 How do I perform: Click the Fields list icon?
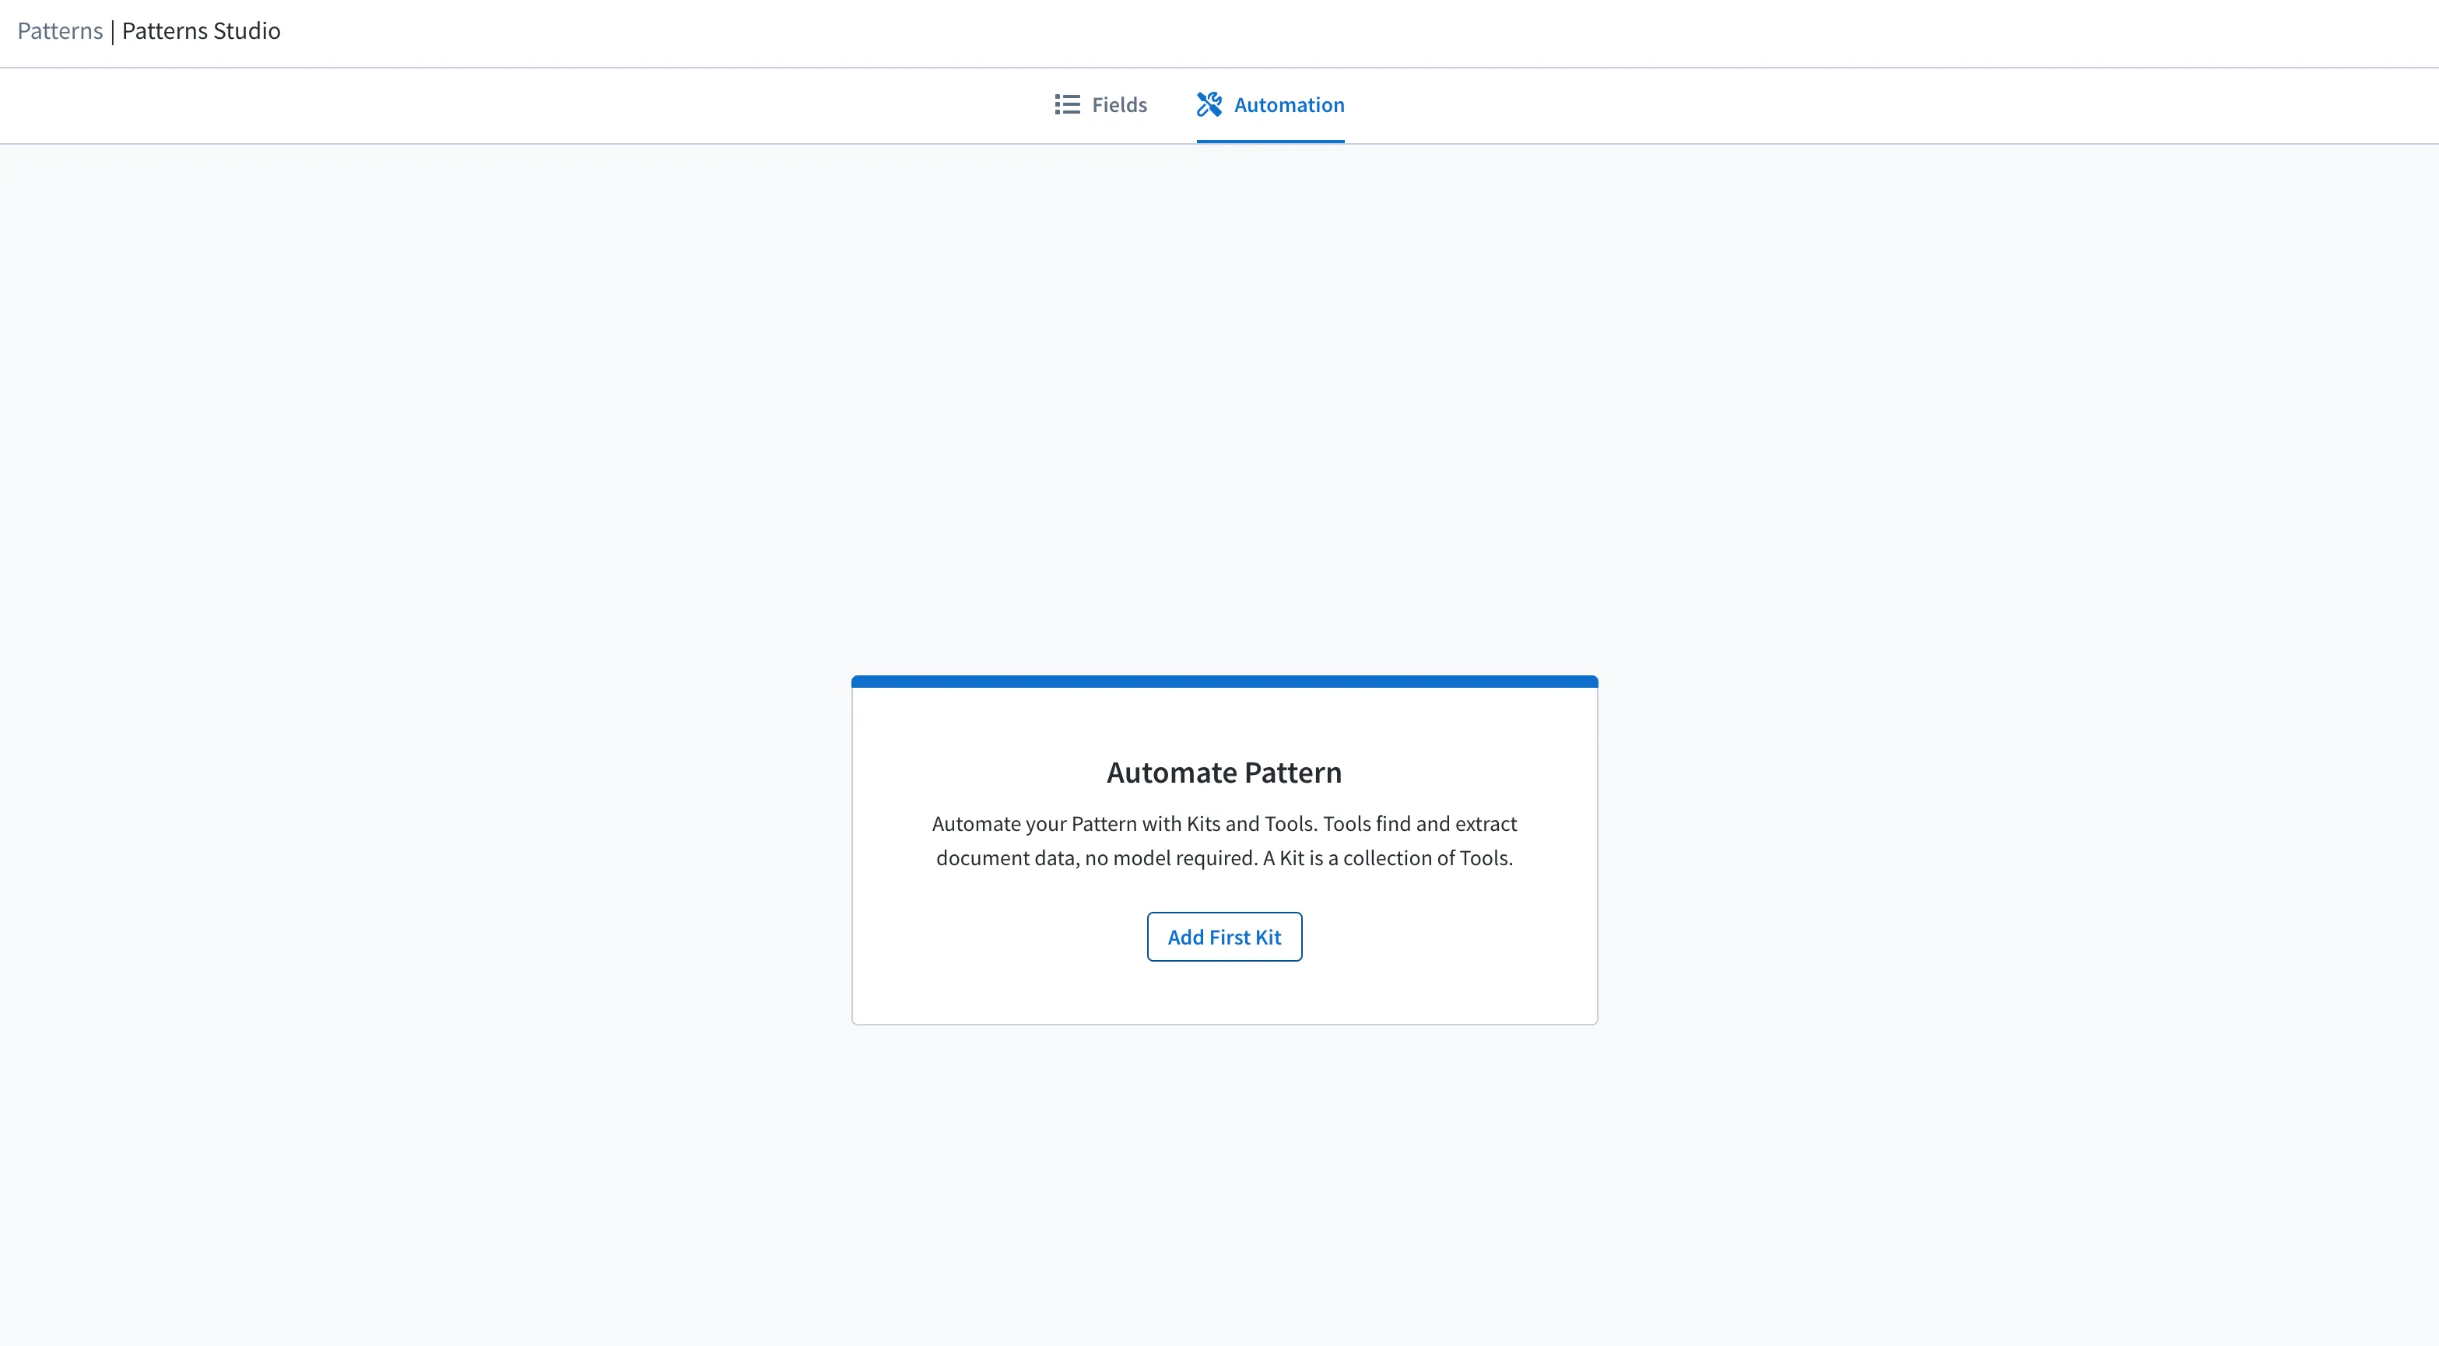click(1067, 105)
